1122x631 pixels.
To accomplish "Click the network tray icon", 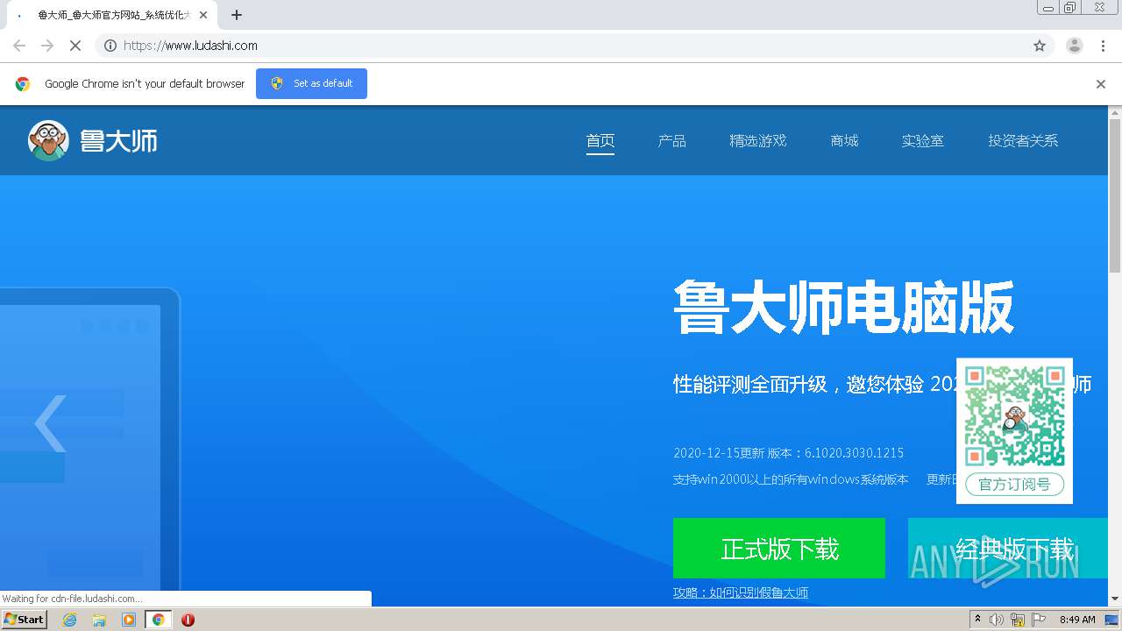I will [x=1018, y=620].
